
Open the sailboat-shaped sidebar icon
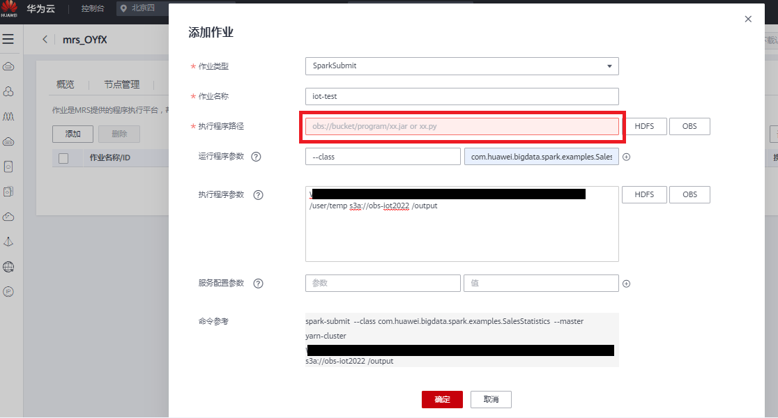click(8, 242)
